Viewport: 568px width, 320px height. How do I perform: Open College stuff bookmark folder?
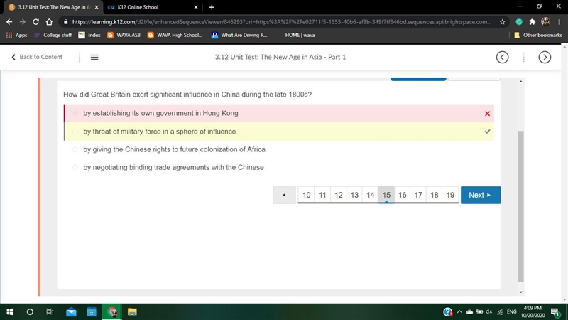[x=53, y=35]
